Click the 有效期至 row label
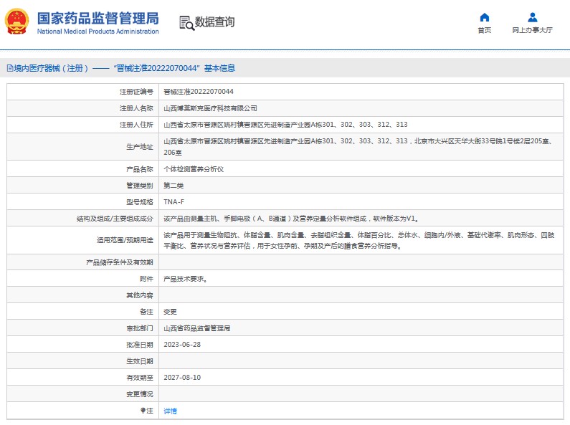This screenshot has width=570, height=425. [x=140, y=378]
